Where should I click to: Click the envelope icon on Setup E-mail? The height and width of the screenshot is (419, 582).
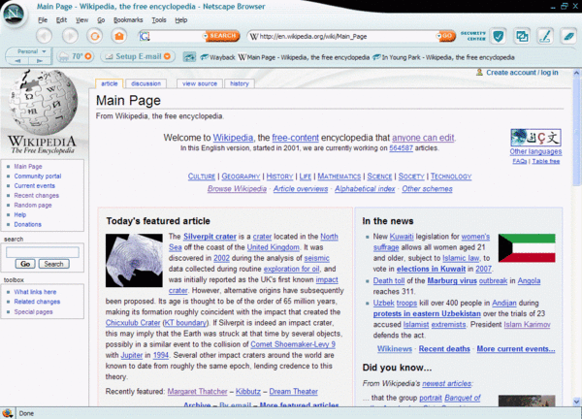point(109,57)
